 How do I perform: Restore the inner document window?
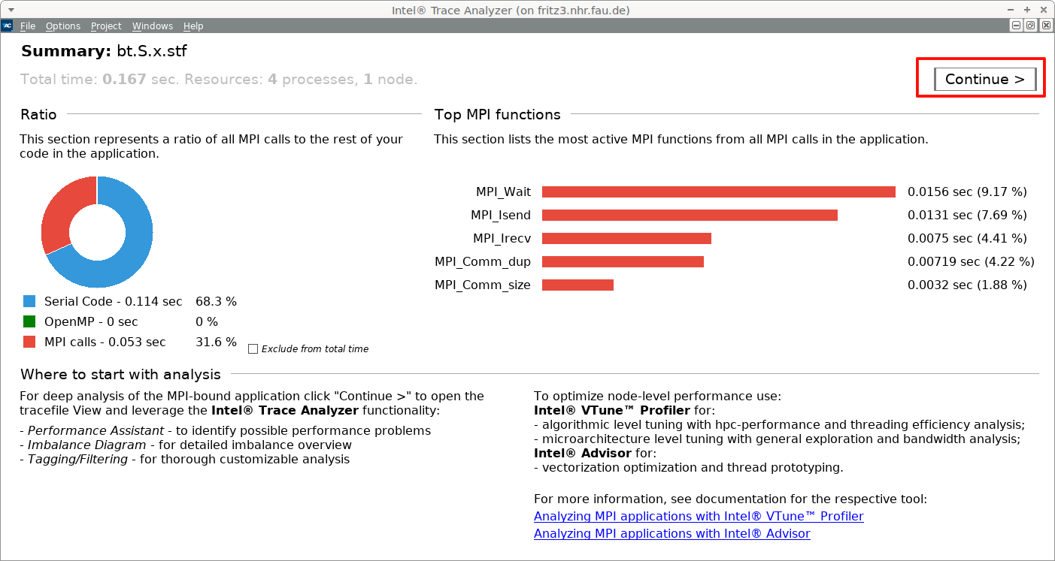coord(1031,26)
